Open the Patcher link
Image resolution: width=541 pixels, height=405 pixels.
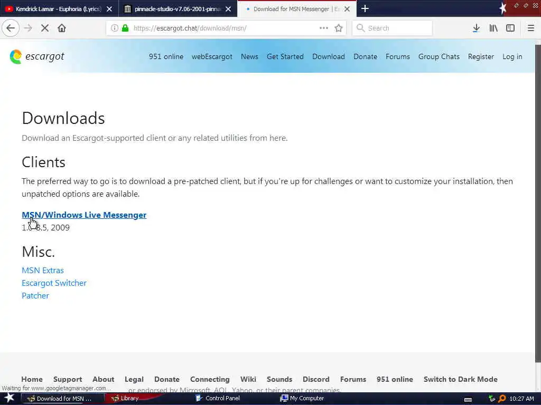pos(35,296)
